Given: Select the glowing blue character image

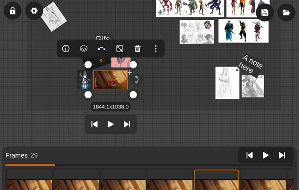Looking at the screenshot, I should point(85,80).
